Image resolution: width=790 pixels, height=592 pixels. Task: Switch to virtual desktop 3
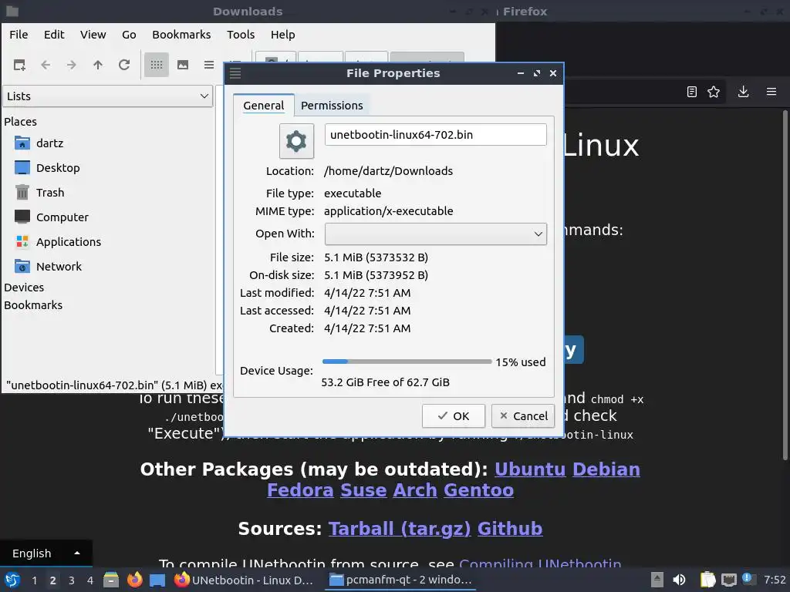(x=72, y=580)
